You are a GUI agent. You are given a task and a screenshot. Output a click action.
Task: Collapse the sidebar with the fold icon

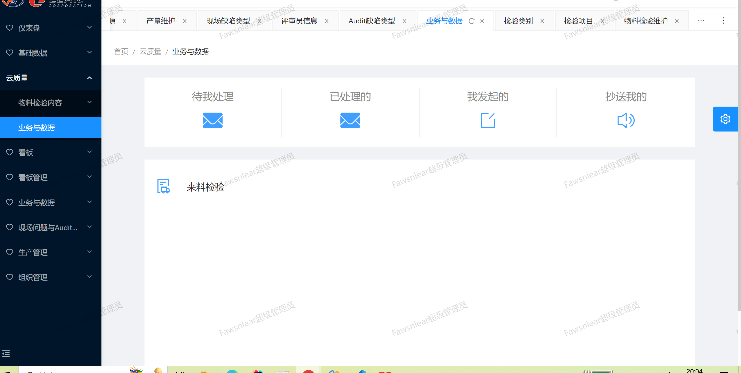click(6, 354)
